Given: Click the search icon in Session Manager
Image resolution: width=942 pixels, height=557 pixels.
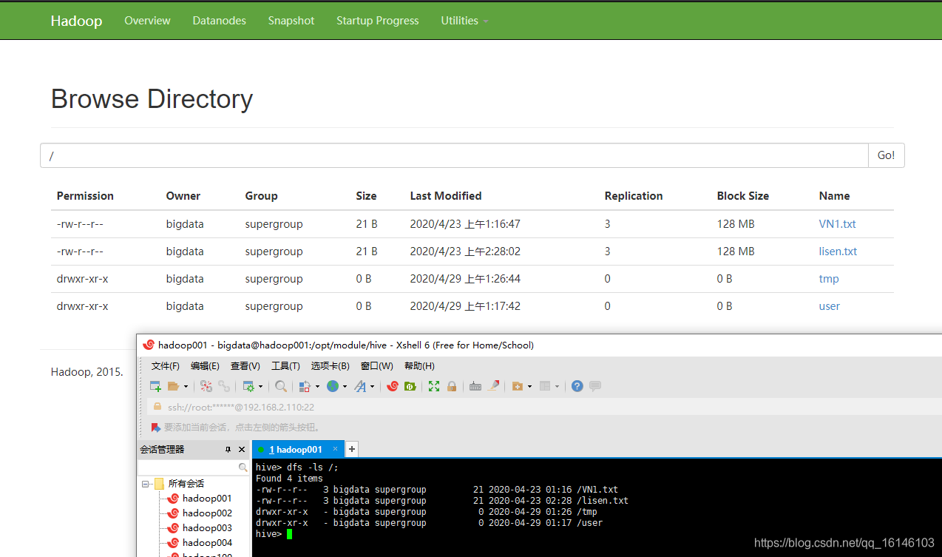Looking at the screenshot, I should tap(243, 467).
